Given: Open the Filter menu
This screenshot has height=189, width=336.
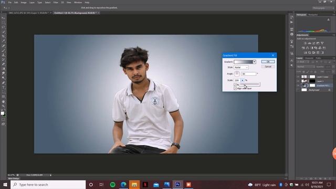Looking at the screenshot, I should tap(56, 2).
